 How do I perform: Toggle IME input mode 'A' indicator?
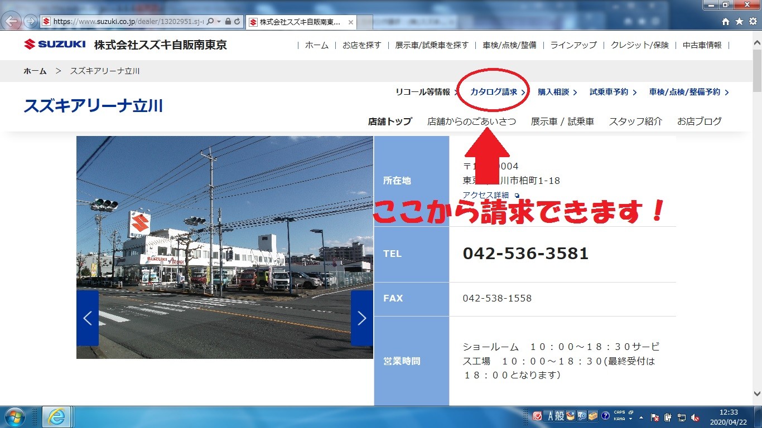(549, 416)
